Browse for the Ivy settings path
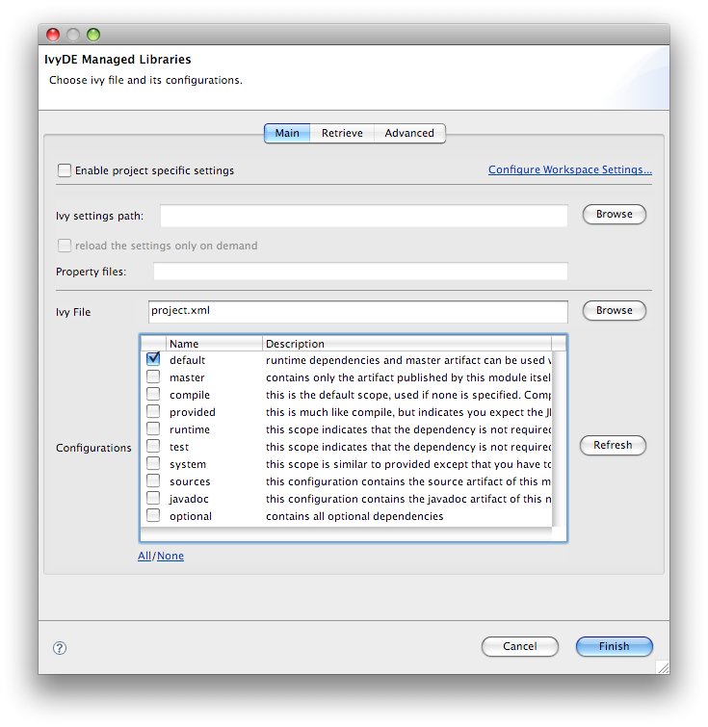Image resolution: width=708 pixels, height=727 pixels. click(614, 215)
